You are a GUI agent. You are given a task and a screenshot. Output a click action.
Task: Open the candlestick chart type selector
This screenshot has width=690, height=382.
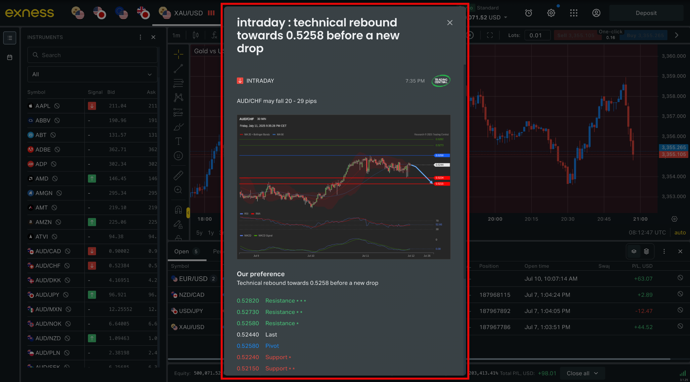tap(196, 35)
